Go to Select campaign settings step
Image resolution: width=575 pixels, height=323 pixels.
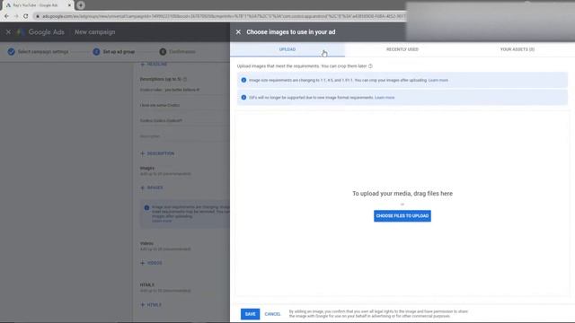coord(38,52)
